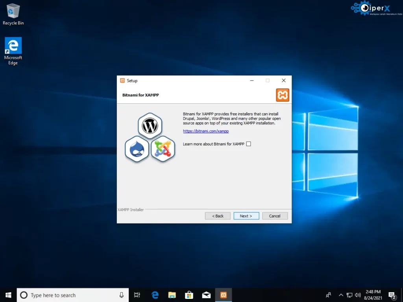This screenshot has width=403, height=302.
Task: Open Mail app from taskbar
Action: click(206, 295)
